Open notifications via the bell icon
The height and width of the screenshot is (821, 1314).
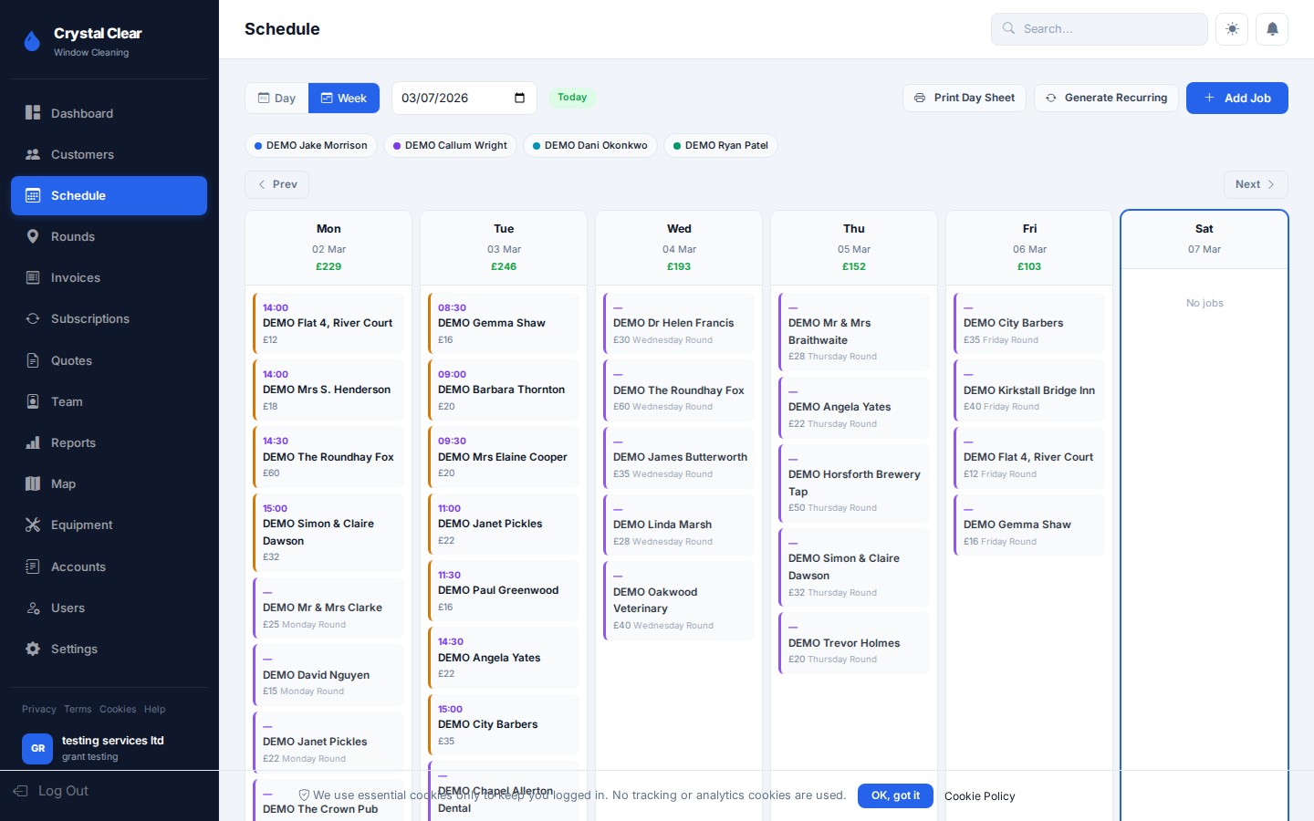coord(1272,28)
